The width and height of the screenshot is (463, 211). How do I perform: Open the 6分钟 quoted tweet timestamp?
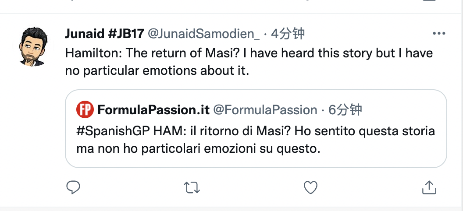click(x=345, y=110)
